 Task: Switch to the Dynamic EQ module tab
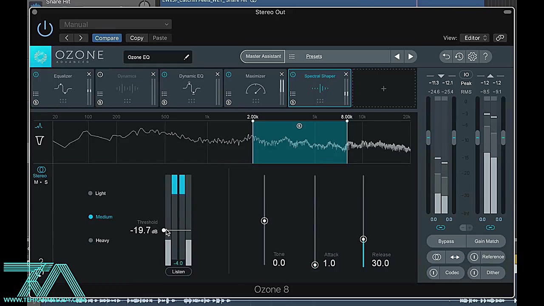tap(191, 76)
